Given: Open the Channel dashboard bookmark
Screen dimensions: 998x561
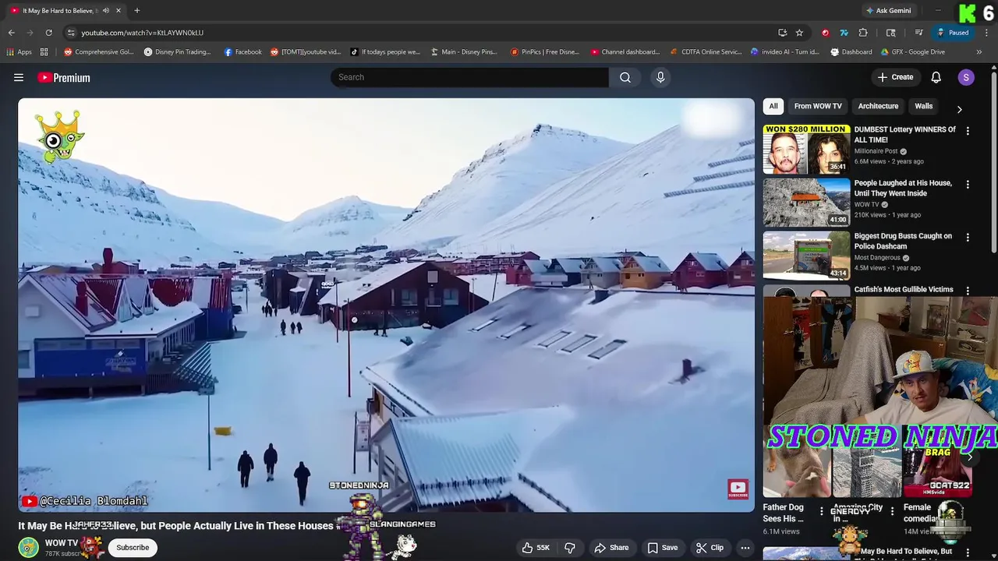Looking at the screenshot, I should click(x=625, y=52).
